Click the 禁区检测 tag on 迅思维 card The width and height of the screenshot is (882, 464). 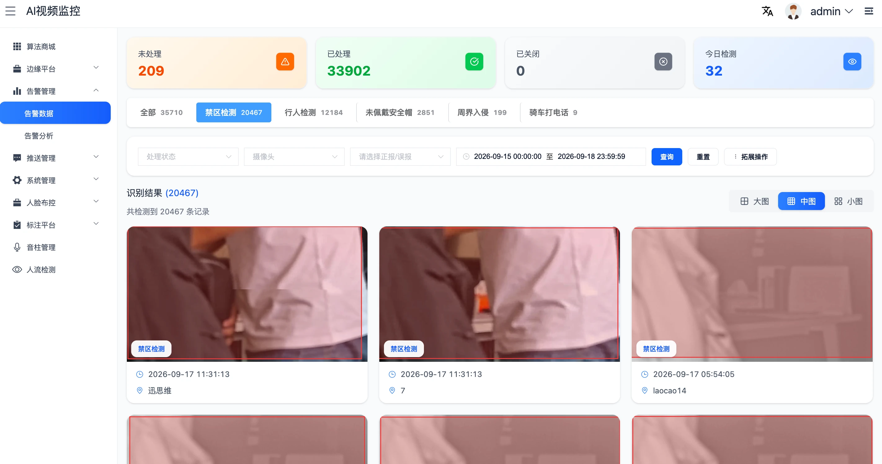tap(151, 349)
